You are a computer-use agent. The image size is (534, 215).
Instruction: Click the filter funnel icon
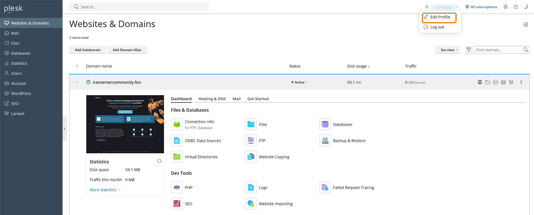click(469, 50)
